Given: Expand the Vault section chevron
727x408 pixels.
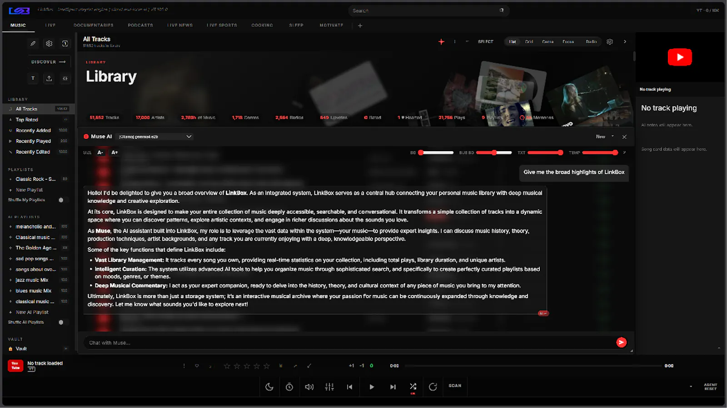Looking at the screenshot, I should [66, 349].
